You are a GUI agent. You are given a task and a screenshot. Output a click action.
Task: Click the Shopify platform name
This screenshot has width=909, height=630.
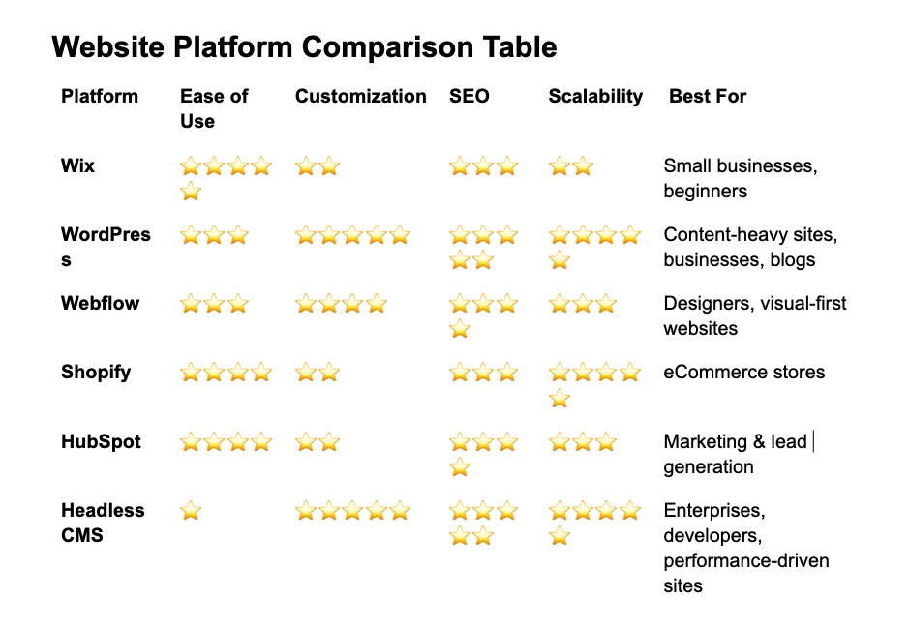point(96,372)
